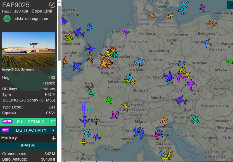Open FULL DETAILS alpha page
The image size is (233, 162).
[28, 122]
